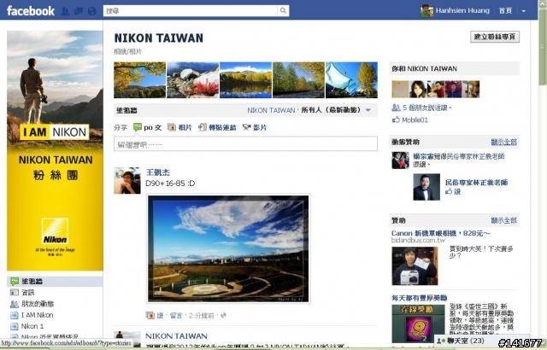Open 相簿/相片 subtitle link
Image resolution: width=547 pixels, height=350 pixels.
tap(127, 52)
